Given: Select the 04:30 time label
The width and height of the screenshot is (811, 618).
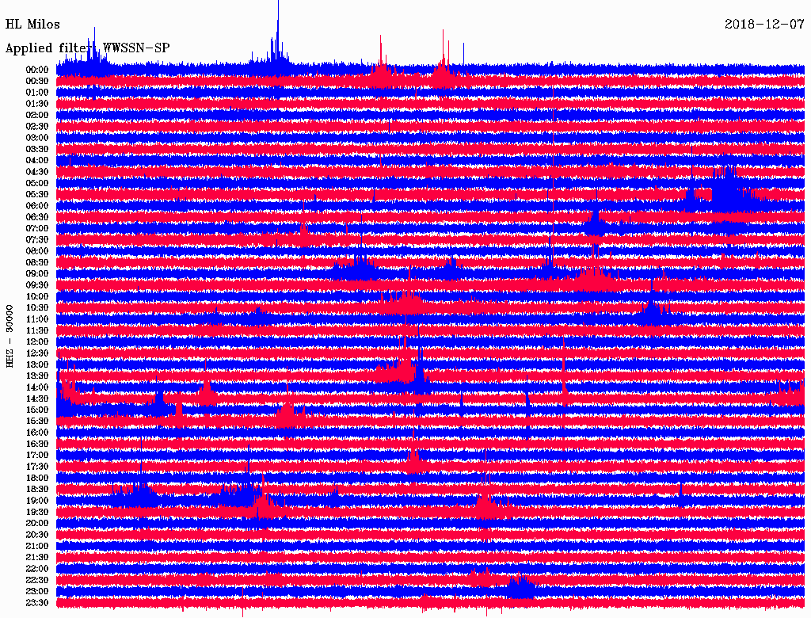Looking at the screenshot, I should tap(37, 172).
